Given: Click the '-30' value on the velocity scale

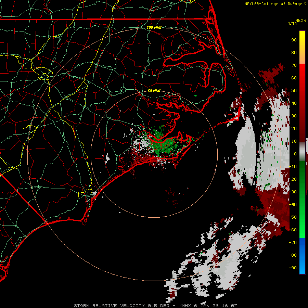Looking at the screenshot, I should click(293, 192).
